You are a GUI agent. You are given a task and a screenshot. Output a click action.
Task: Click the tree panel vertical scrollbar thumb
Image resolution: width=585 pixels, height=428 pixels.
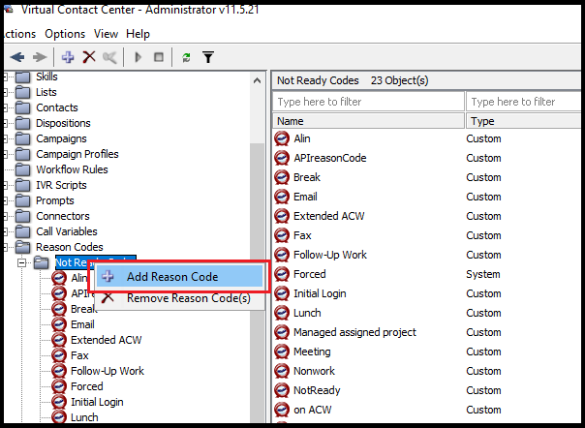[x=257, y=284]
